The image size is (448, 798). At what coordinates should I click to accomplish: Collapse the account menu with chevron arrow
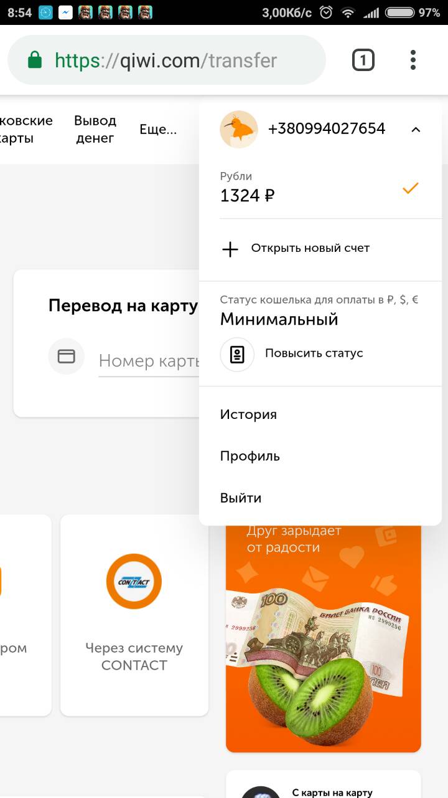tap(416, 130)
